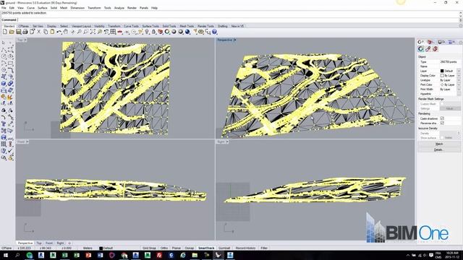Screen dimensions: 463x260
Task: Open the Windows Start button
Action: click(6, 255)
